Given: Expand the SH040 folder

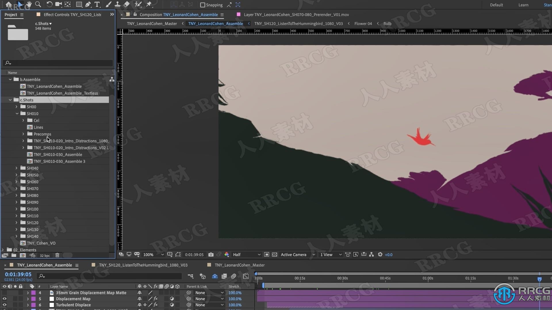Looking at the screenshot, I should [x=16, y=168].
